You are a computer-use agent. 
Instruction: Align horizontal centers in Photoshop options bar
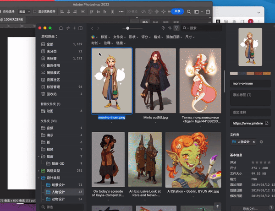tap(69, 12)
